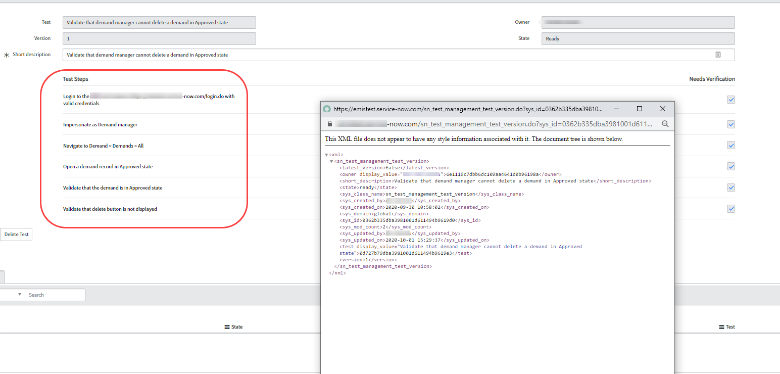This screenshot has height=374, width=780.
Task: Click the <sys_domain>global line in XML
Action: (x=384, y=214)
